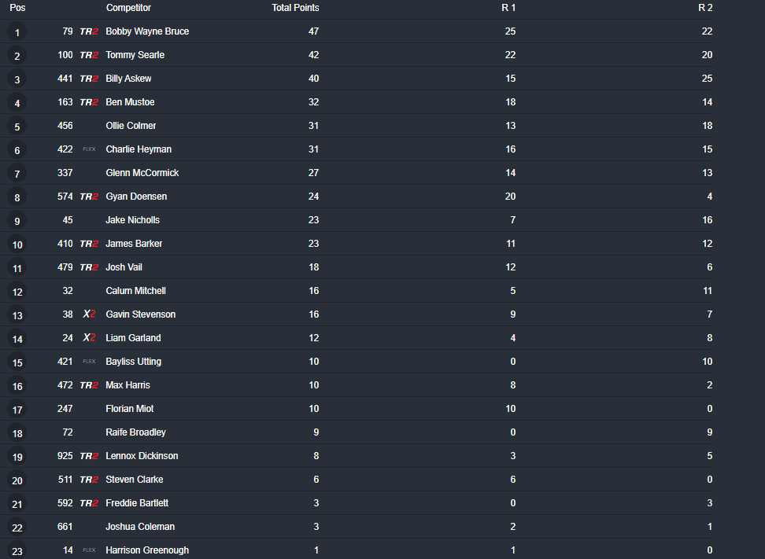Click the X2 logo next to Liam Garland

(89, 338)
